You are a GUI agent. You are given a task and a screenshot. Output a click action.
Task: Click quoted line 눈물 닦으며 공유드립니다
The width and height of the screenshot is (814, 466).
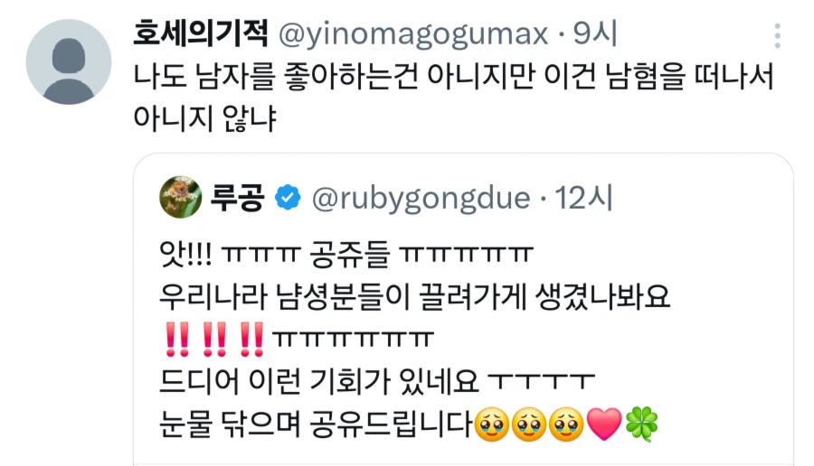click(316, 424)
